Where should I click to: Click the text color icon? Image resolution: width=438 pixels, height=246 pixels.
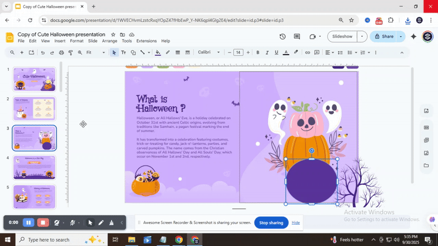coord(286,52)
